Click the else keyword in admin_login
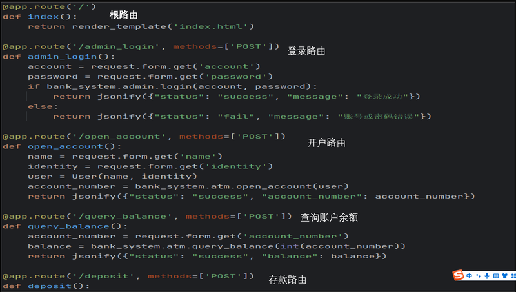The image size is (516, 292). pyautogui.click(x=40, y=106)
